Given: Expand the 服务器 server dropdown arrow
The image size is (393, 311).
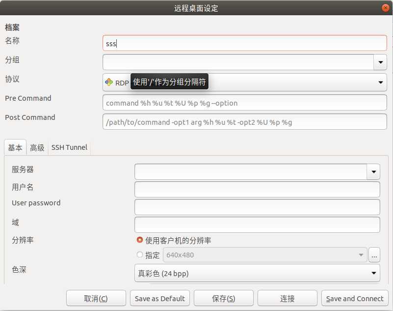Looking at the screenshot, I should point(373,171).
